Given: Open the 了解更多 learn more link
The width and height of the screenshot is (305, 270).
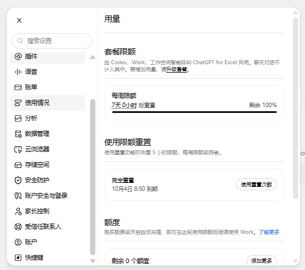Looking at the screenshot, I should (x=269, y=232).
